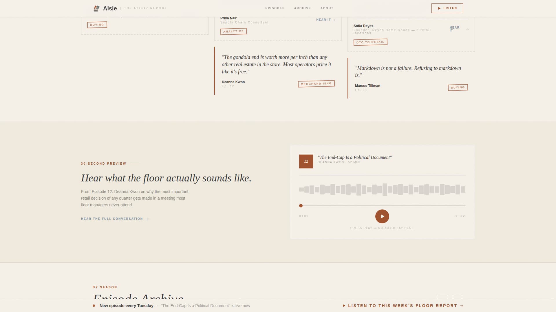Select the DTC to Retail tag
The width and height of the screenshot is (556, 312).
click(370, 42)
